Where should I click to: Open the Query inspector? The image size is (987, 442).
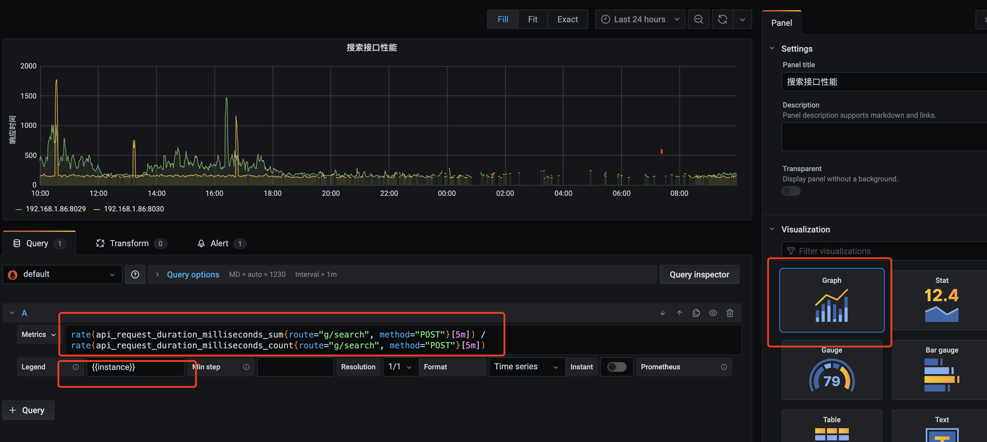click(x=699, y=274)
